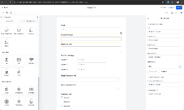
Task: Click the second icon in left toolbar
Action: (x=7, y=12)
